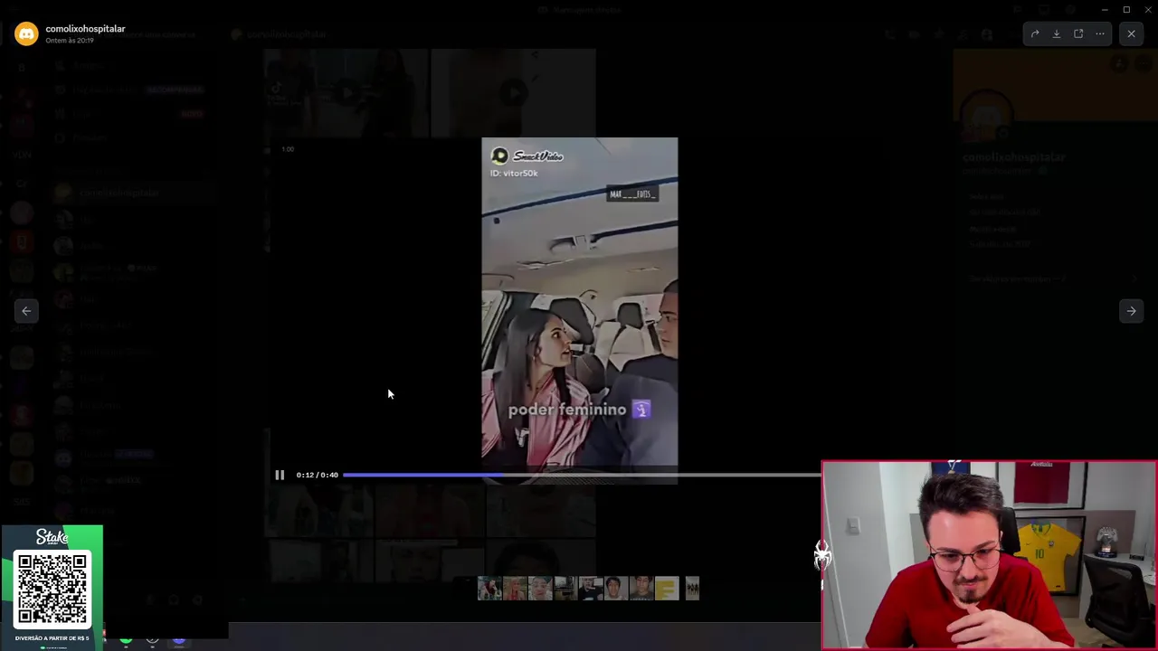The height and width of the screenshot is (651, 1158).
Task: Open the video in browser
Action: 1078,34
